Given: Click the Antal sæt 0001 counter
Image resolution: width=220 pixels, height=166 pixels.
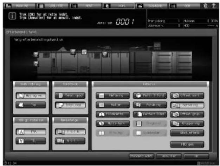Looking at the screenshot, I should (116, 22).
